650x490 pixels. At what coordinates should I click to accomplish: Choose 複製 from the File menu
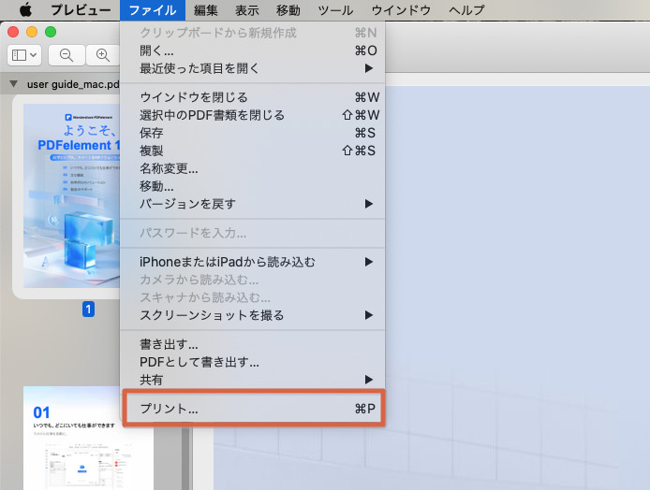(x=253, y=151)
